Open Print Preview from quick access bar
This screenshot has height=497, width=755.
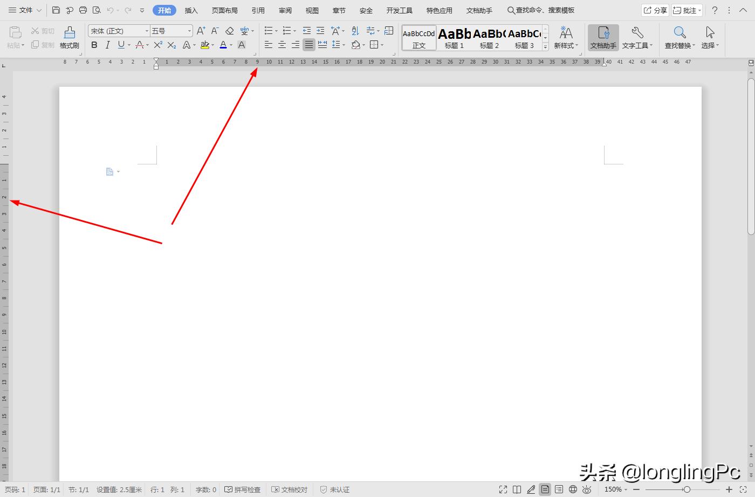[97, 10]
